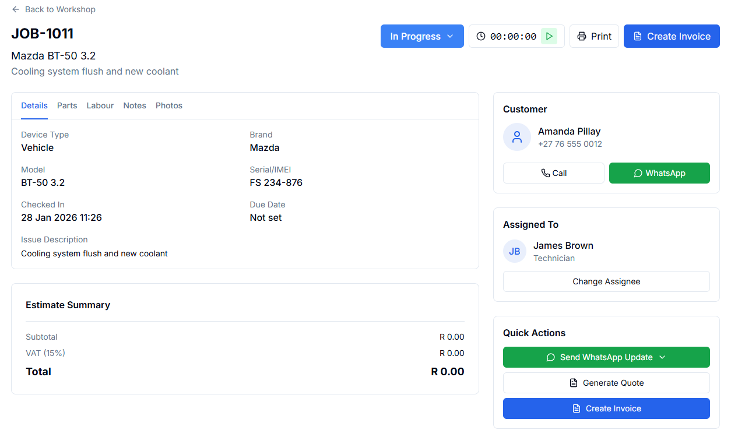
Task: View the Photos tab
Action: pyautogui.click(x=169, y=105)
